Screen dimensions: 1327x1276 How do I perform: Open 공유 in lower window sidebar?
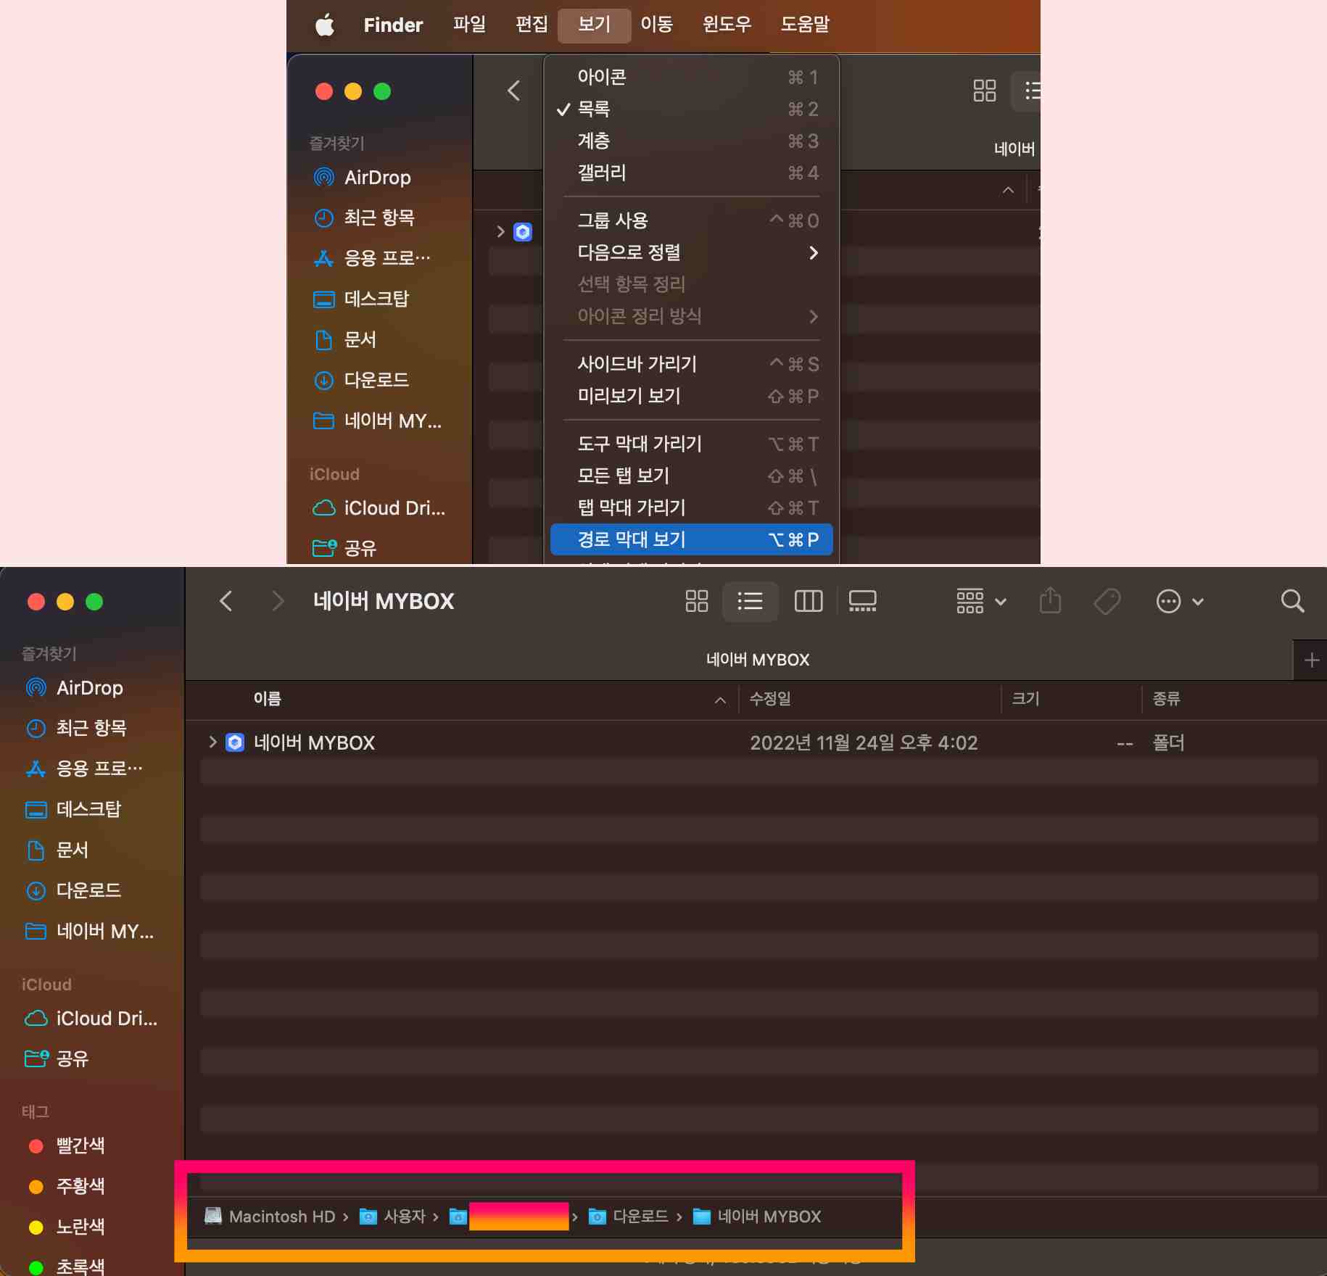pyautogui.click(x=57, y=1058)
